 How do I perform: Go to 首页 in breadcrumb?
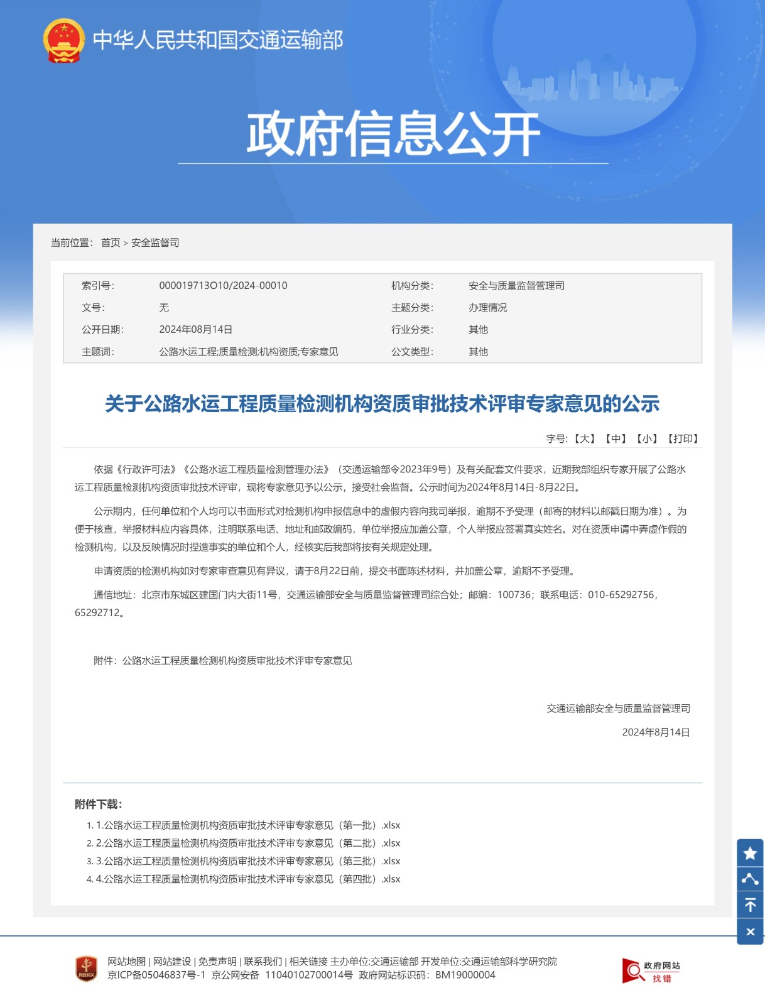tap(111, 242)
